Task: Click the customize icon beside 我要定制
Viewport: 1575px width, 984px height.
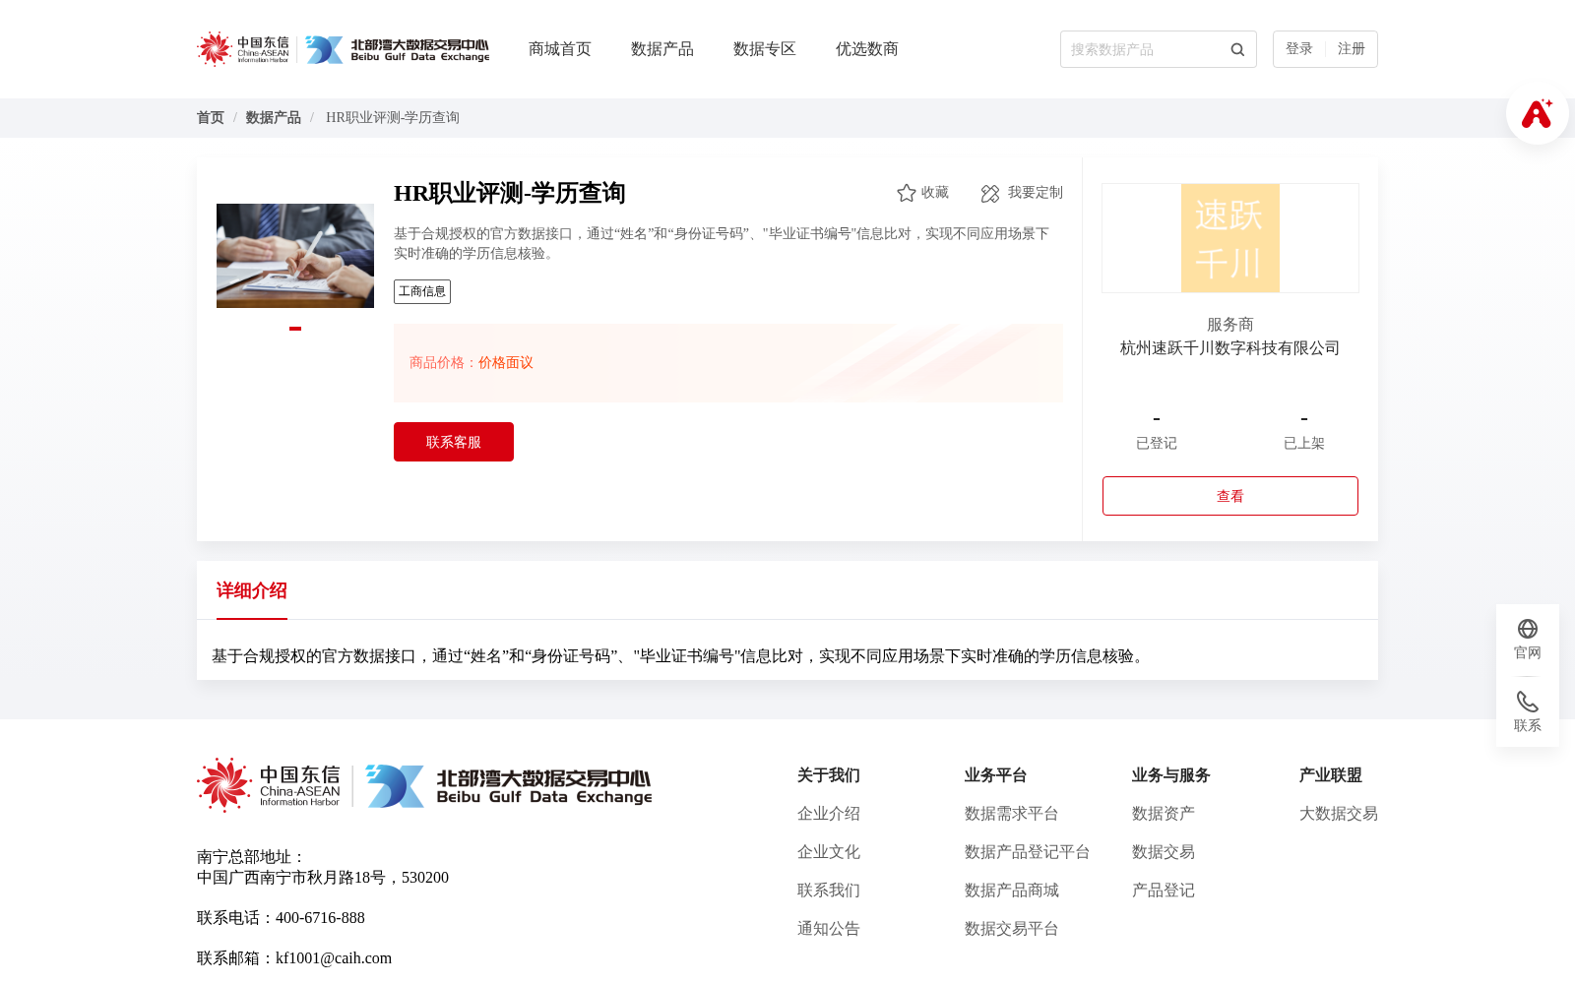Action: [x=990, y=193]
